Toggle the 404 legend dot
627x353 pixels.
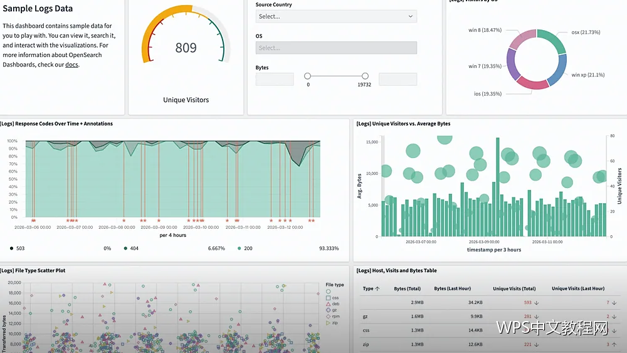click(125, 248)
